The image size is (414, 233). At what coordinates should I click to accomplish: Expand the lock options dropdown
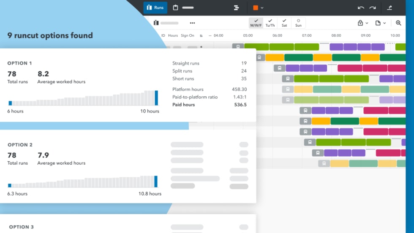(363, 23)
